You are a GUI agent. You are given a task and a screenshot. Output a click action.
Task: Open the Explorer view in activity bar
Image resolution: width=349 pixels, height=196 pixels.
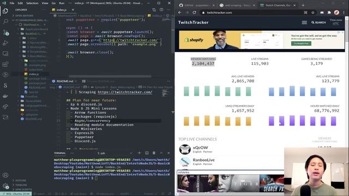tap(5, 11)
